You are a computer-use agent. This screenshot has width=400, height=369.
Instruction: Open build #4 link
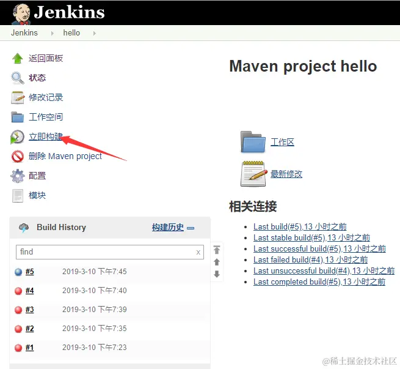(x=29, y=291)
